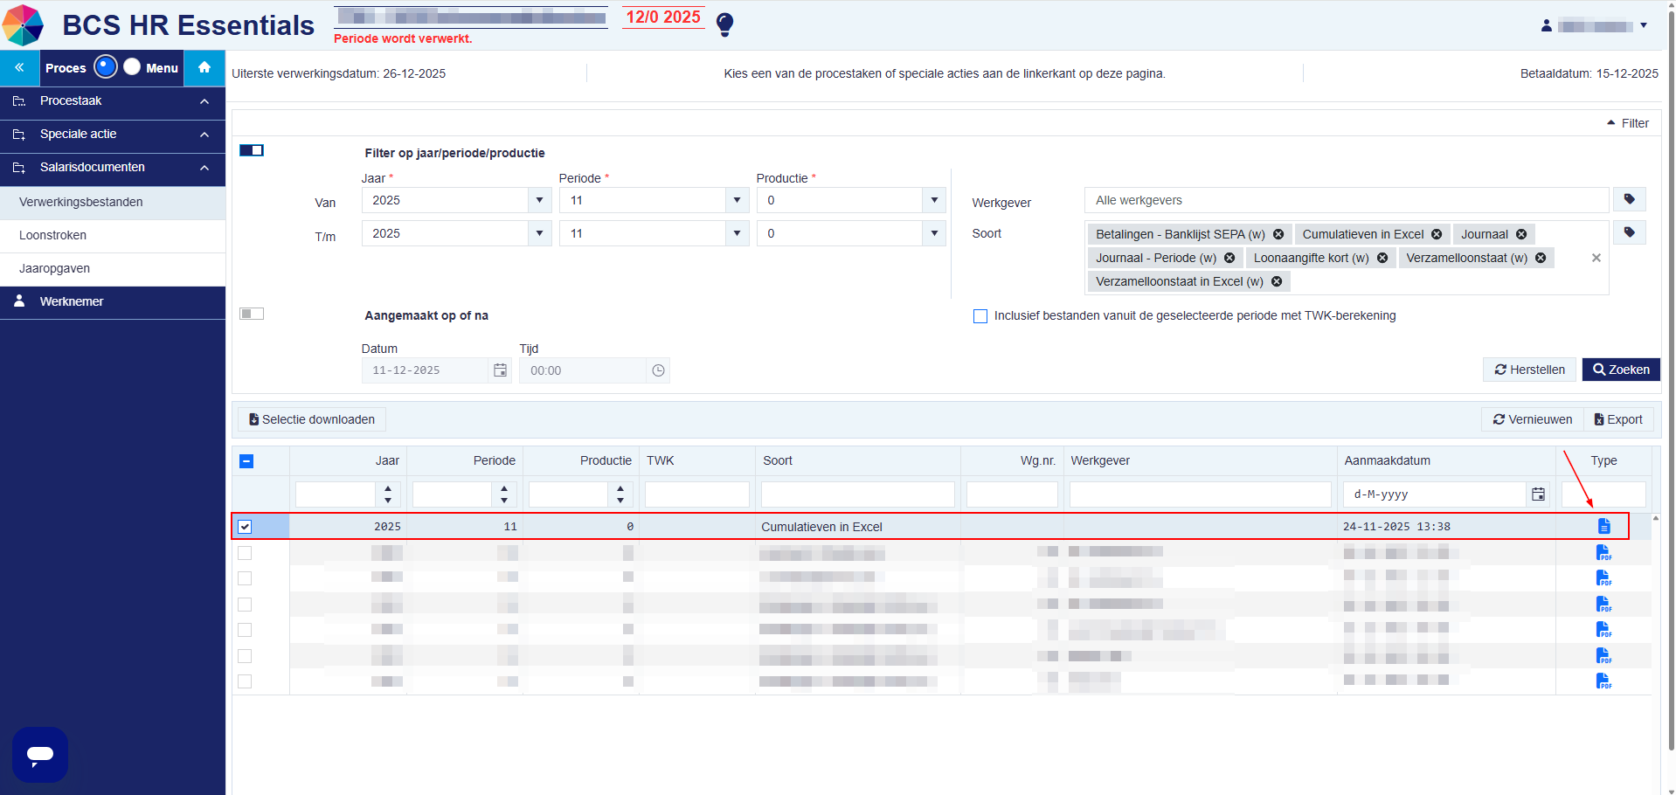Click the Type column filter field

click(x=1603, y=494)
